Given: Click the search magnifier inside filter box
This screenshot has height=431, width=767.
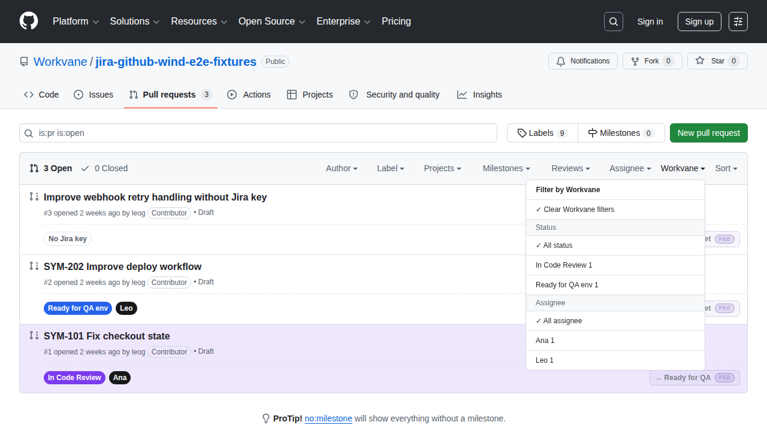Looking at the screenshot, I should click(29, 133).
